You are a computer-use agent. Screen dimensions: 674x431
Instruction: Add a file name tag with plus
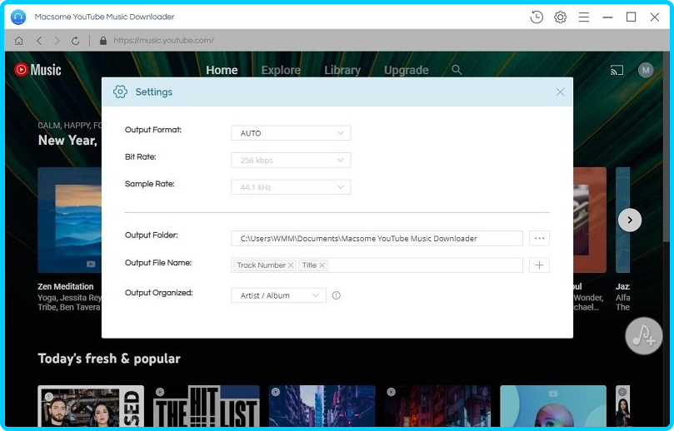pyautogui.click(x=540, y=265)
